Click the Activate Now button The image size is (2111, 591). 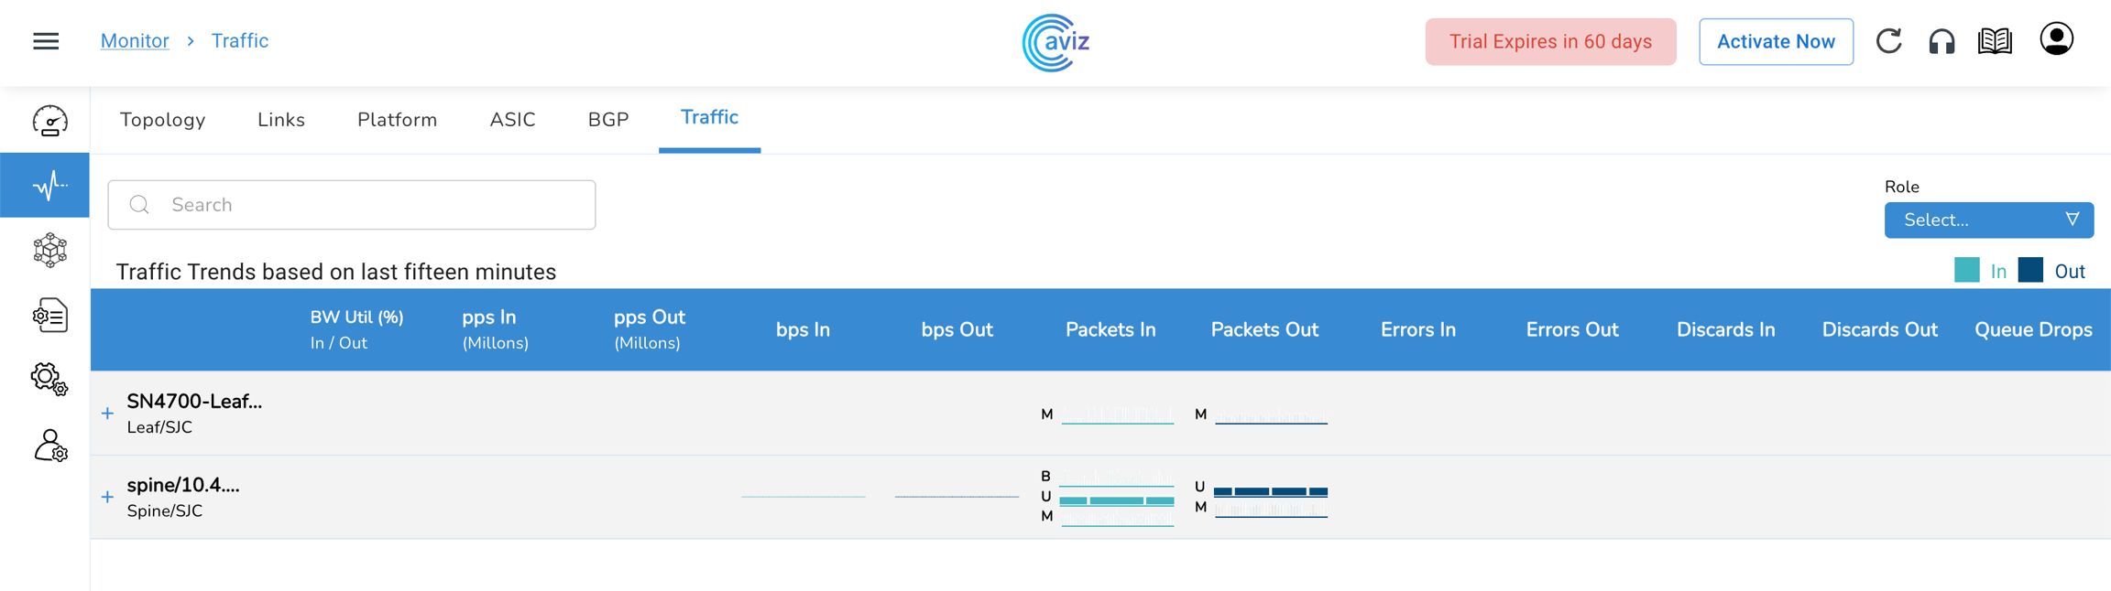[x=1775, y=42]
